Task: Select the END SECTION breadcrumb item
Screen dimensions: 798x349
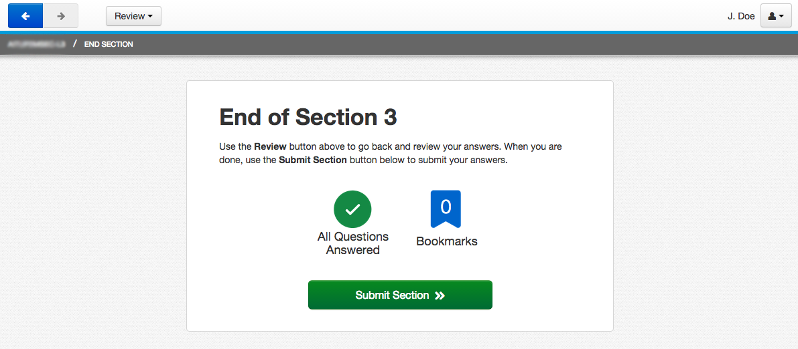Action: [x=109, y=44]
